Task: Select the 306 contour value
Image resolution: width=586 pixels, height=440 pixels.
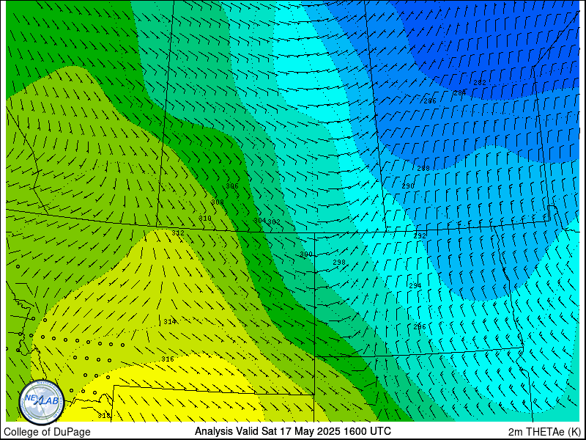Action: (x=232, y=186)
